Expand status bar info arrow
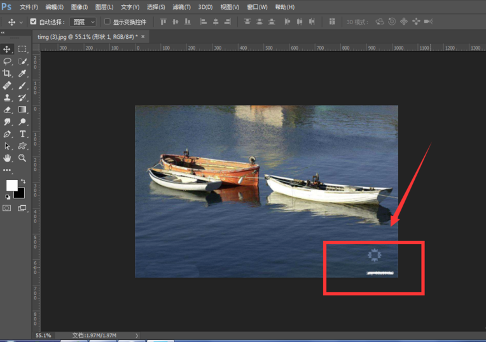Image resolution: width=486 pixels, height=342 pixels. pos(136,335)
